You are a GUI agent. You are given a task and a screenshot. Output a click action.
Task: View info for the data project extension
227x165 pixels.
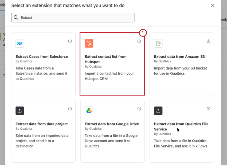tap(70, 109)
